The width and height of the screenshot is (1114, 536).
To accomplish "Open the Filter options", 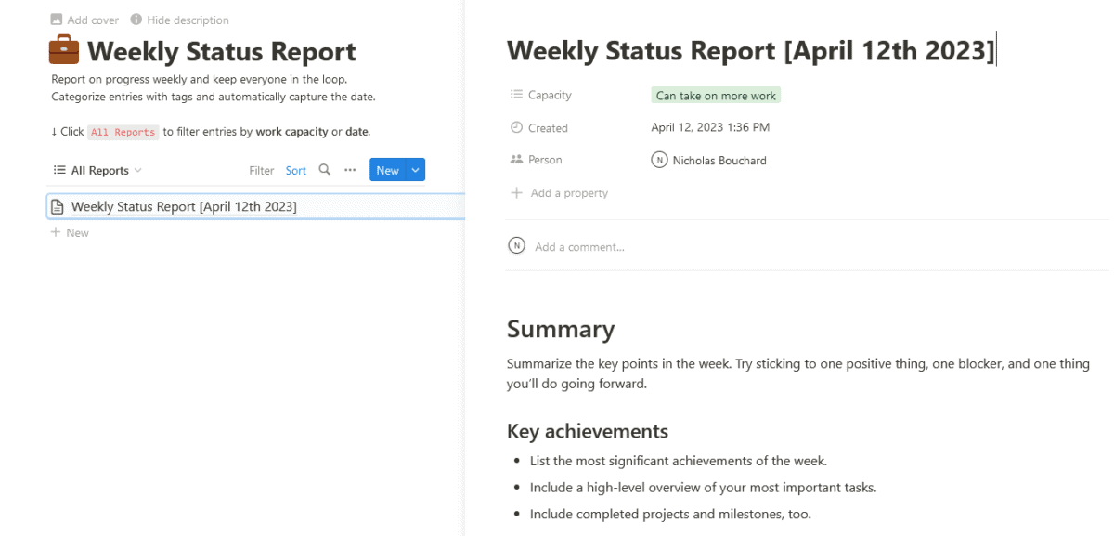I will coord(261,170).
